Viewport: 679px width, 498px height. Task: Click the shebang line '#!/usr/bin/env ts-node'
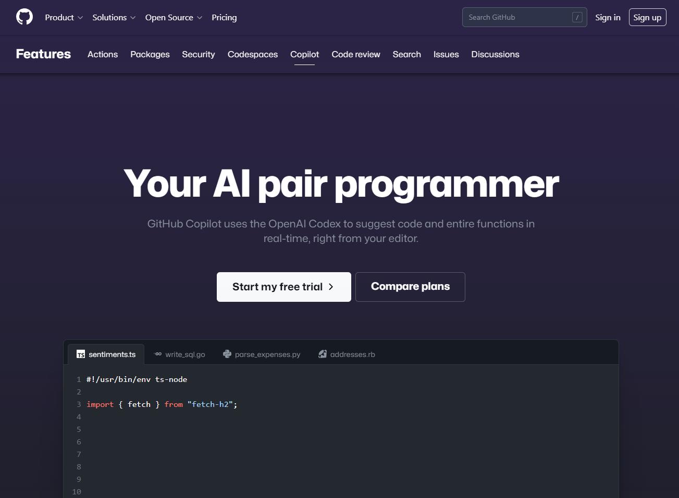(x=137, y=379)
